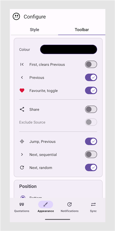Turn off Jump, Previous switch

(x=91, y=141)
